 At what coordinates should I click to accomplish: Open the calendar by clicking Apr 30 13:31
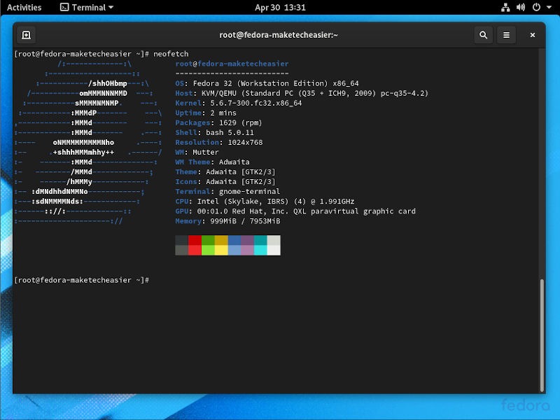click(279, 8)
